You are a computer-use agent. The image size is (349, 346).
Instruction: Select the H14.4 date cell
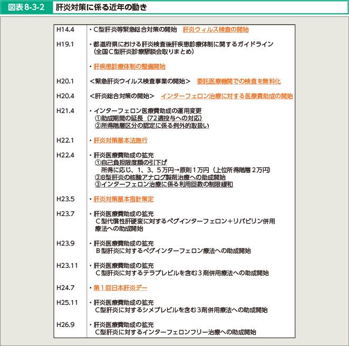[x=65, y=30]
